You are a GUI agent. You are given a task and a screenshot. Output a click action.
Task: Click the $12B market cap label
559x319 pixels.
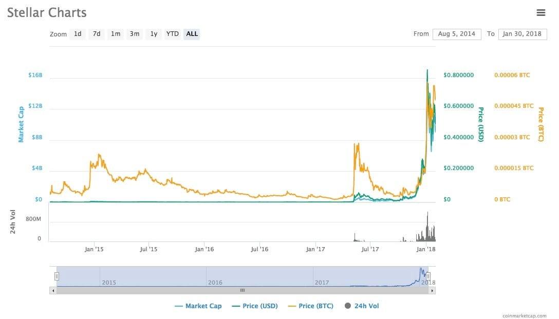point(35,106)
